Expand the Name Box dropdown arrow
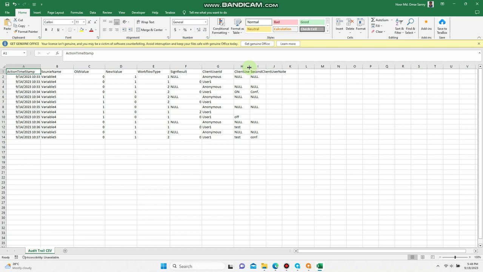This screenshot has height=272, width=483. point(24,53)
